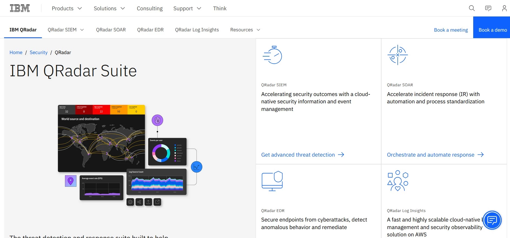Expand the Solutions menu
The width and height of the screenshot is (510, 238).
[109, 8]
